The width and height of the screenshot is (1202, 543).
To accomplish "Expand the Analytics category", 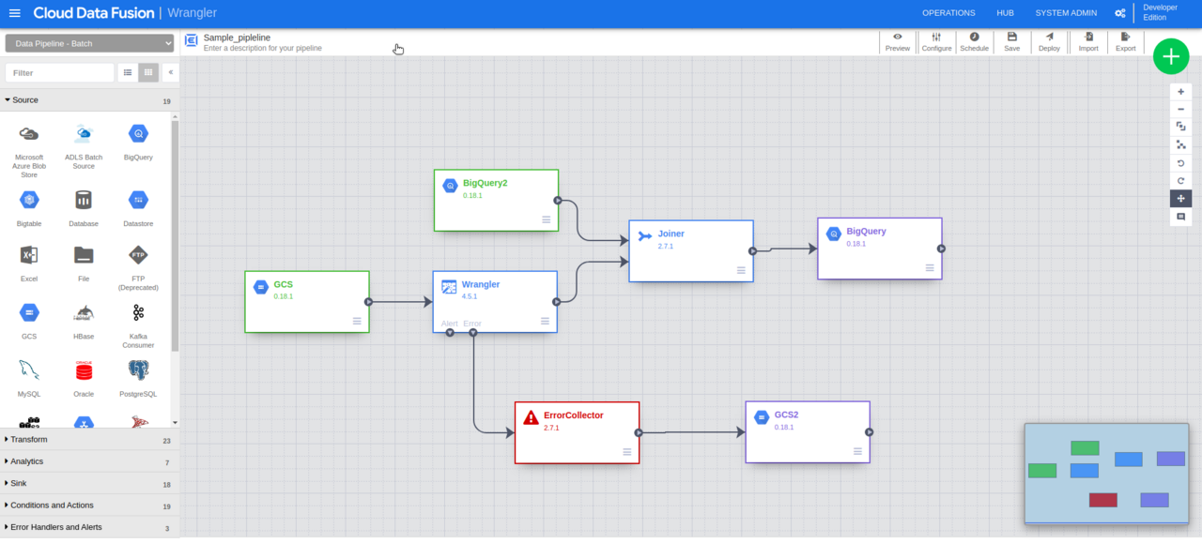I will pos(28,460).
